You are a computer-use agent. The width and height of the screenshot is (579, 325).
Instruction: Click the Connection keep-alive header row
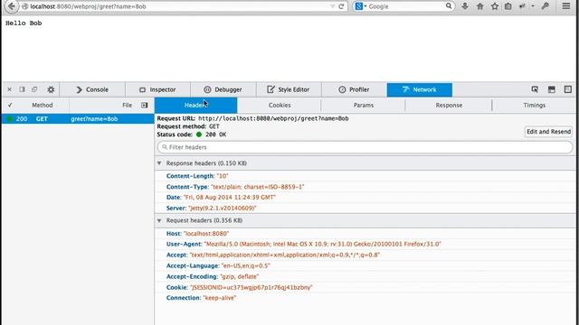pos(365,298)
